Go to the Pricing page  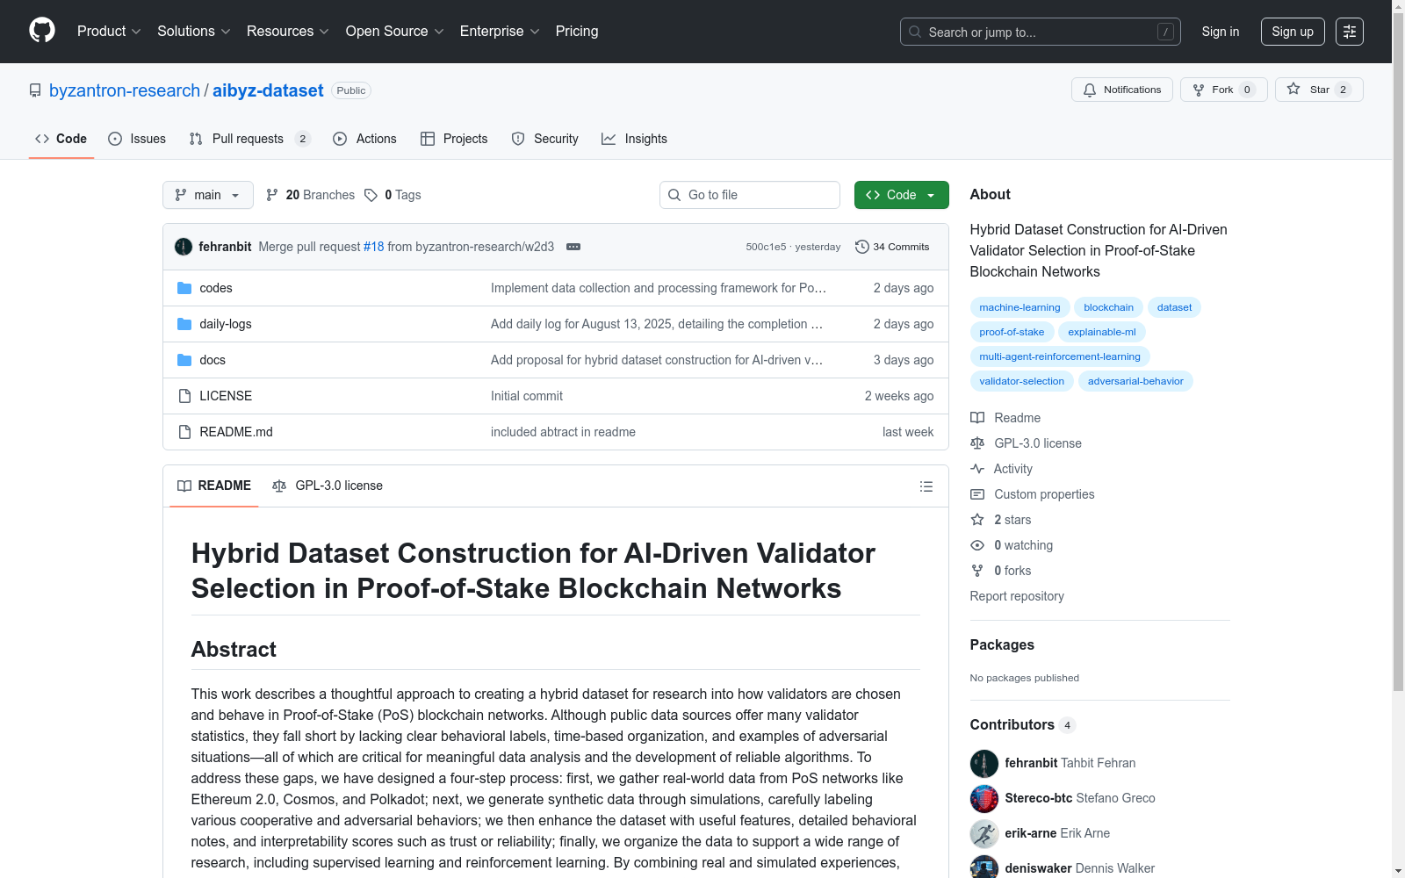pyautogui.click(x=577, y=32)
